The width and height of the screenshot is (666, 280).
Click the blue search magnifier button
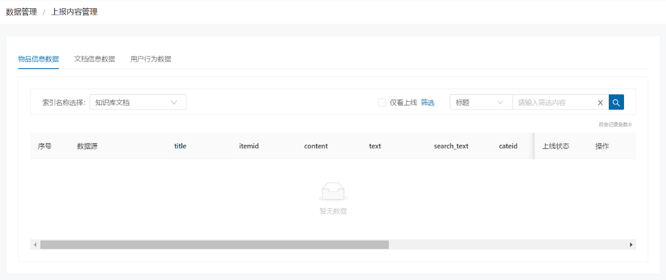[x=616, y=102]
